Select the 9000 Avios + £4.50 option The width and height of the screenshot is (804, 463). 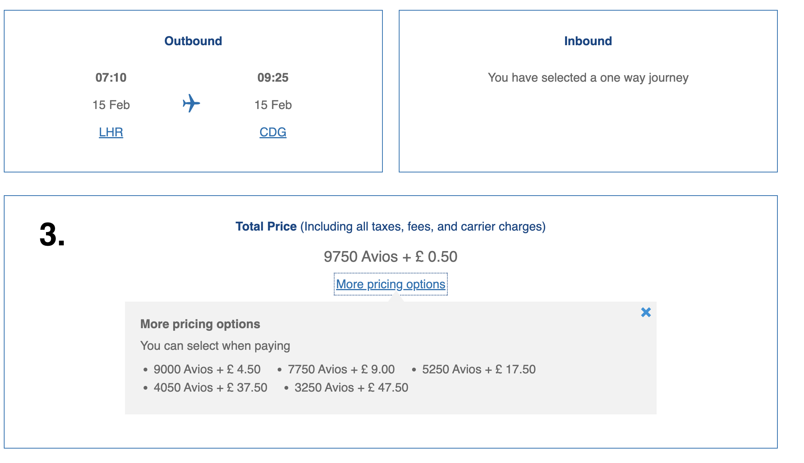pyautogui.click(x=207, y=369)
